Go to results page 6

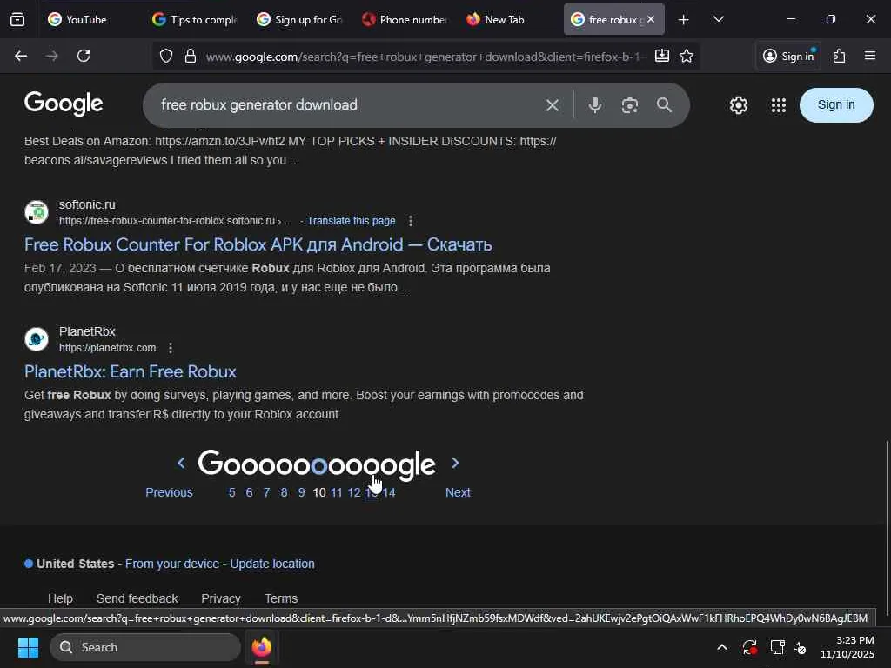coord(249,492)
